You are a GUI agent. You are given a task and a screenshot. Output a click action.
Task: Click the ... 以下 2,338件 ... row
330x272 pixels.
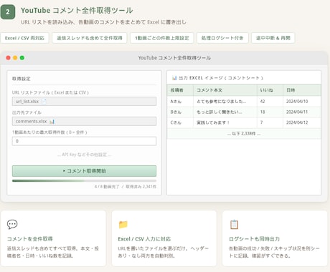244,134
